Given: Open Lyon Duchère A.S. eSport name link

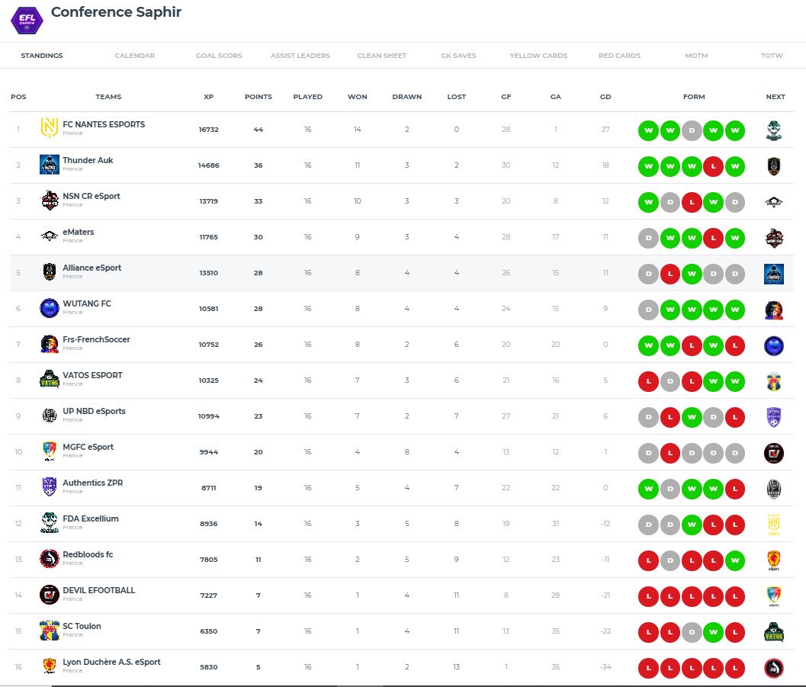Looking at the screenshot, I should tap(111, 662).
